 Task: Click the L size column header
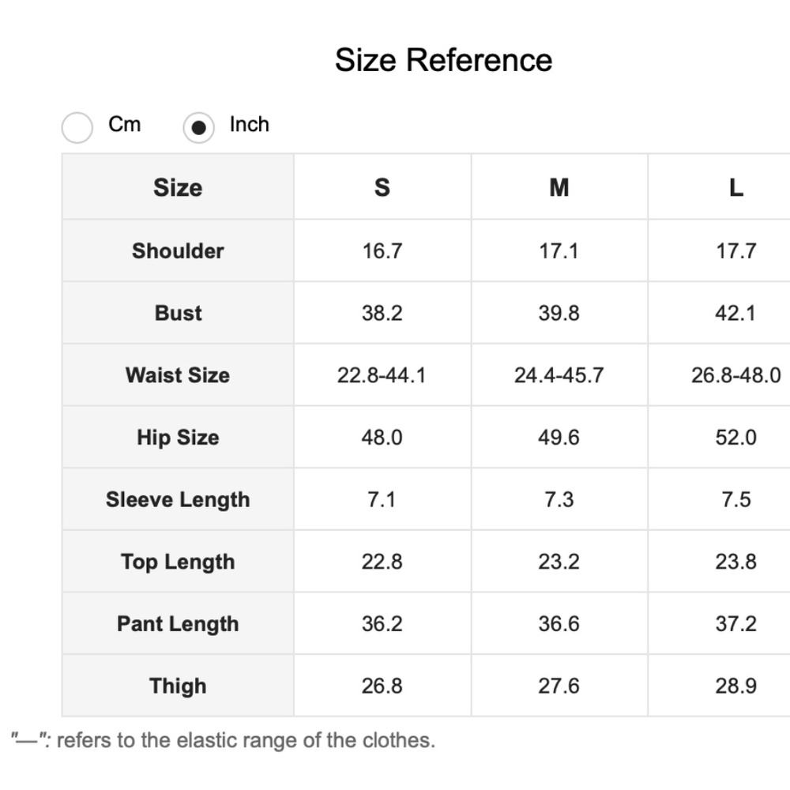tap(735, 188)
